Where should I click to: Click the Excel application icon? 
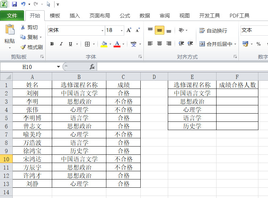[x=3, y=4]
